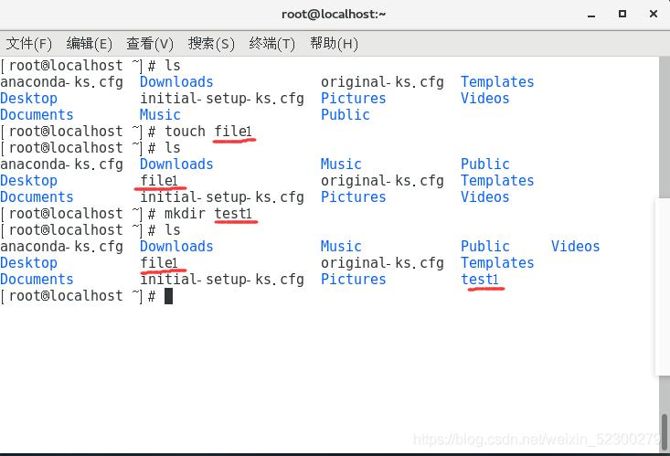This screenshot has width=670, height=456.
Task: Click the root@localhost:~ window title
Action: click(x=334, y=14)
